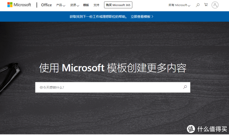Click the 购买 Microsoft 365 button
229x135 pixels.
tap(118, 5)
